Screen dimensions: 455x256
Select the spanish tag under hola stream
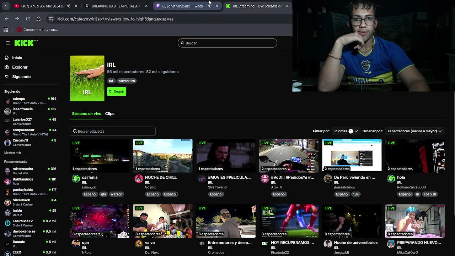pyautogui.click(x=429, y=194)
